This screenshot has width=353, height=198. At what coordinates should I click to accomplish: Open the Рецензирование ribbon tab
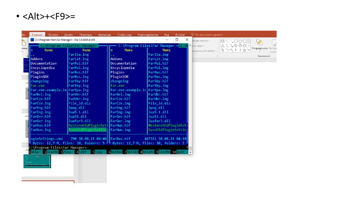[148, 35]
